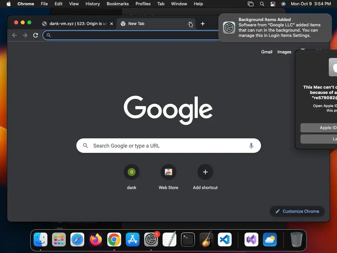
Task: Open GarageBand from the dock
Action: tap(206, 239)
